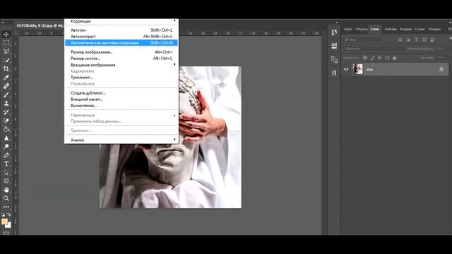
Task: Click the foreground color swatch
Action: [4, 221]
